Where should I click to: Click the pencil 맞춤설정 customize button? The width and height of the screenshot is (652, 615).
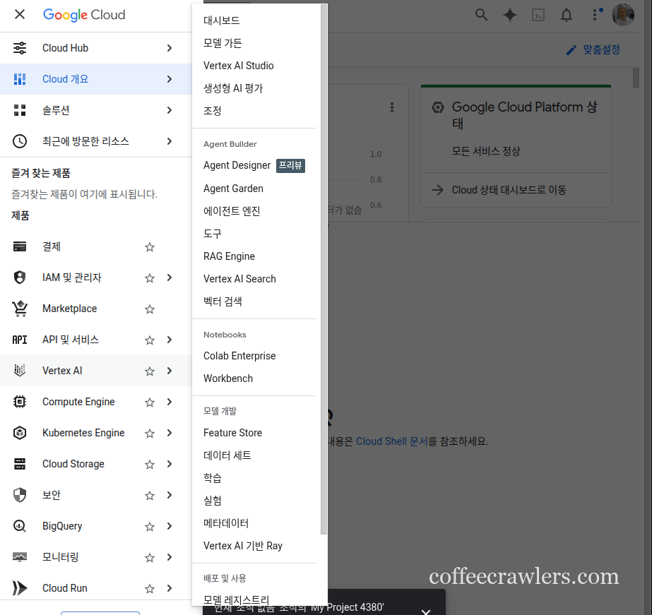click(x=593, y=50)
